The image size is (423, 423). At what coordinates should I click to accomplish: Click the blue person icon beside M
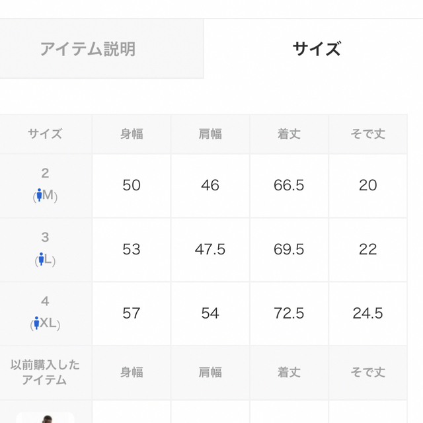tap(40, 195)
